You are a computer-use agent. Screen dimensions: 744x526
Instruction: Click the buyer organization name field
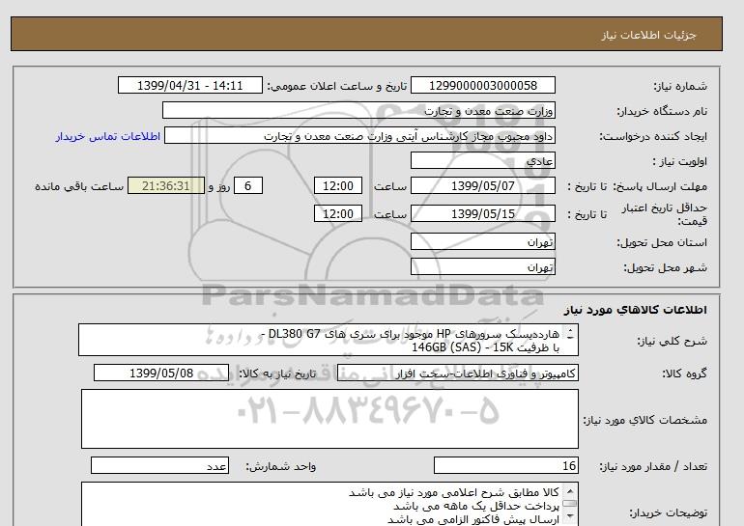358,110
